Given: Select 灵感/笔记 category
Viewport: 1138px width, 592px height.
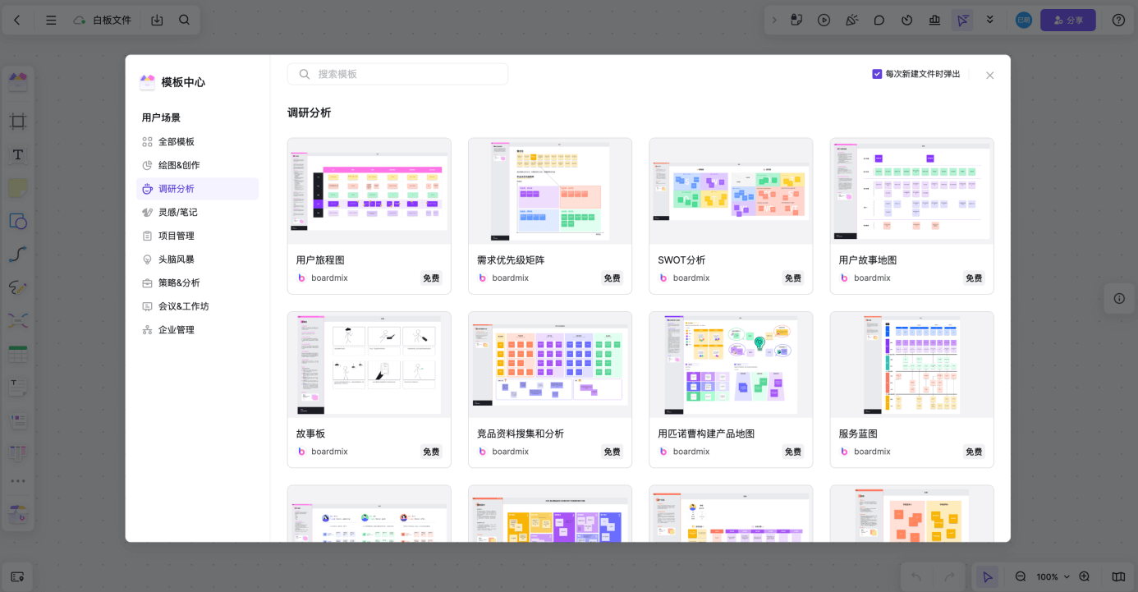Looking at the screenshot, I should click(x=197, y=212).
